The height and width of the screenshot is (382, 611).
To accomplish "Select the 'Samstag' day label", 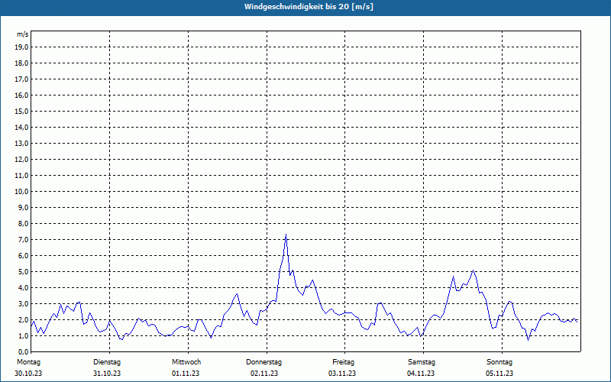I will coord(422,362).
